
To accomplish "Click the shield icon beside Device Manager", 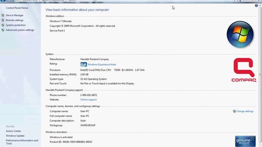I will [x=3, y=15].
